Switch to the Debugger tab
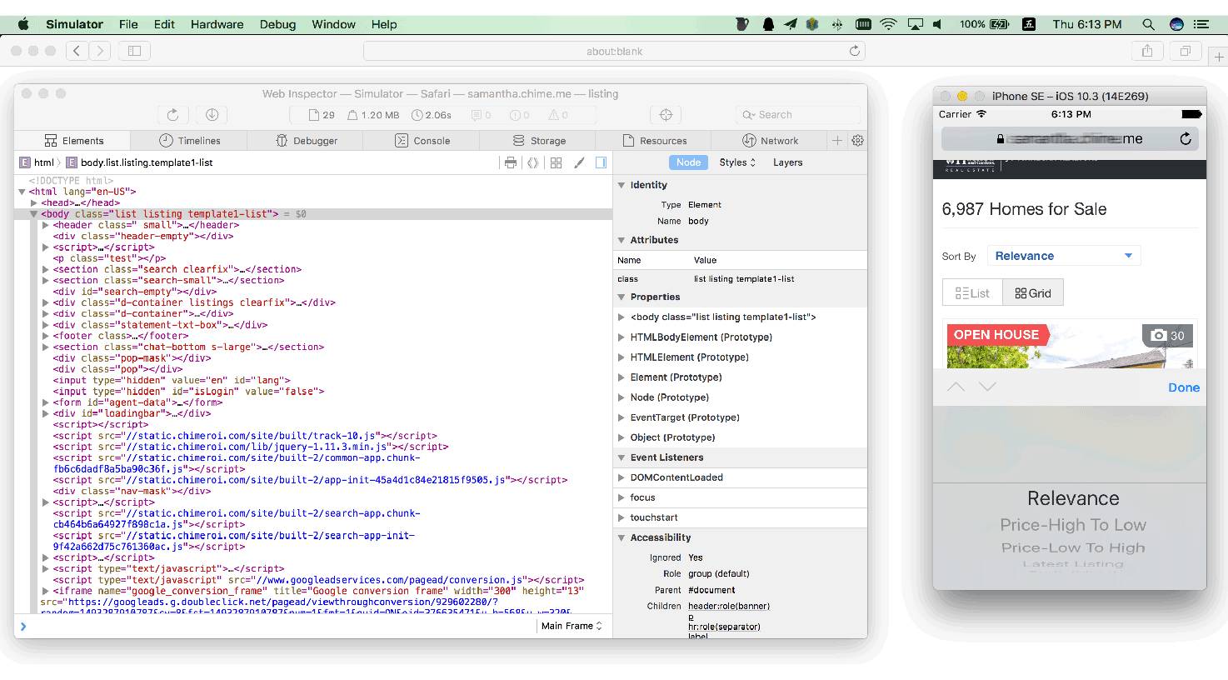The width and height of the screenshot is (1228, 680). pos(306,141)
